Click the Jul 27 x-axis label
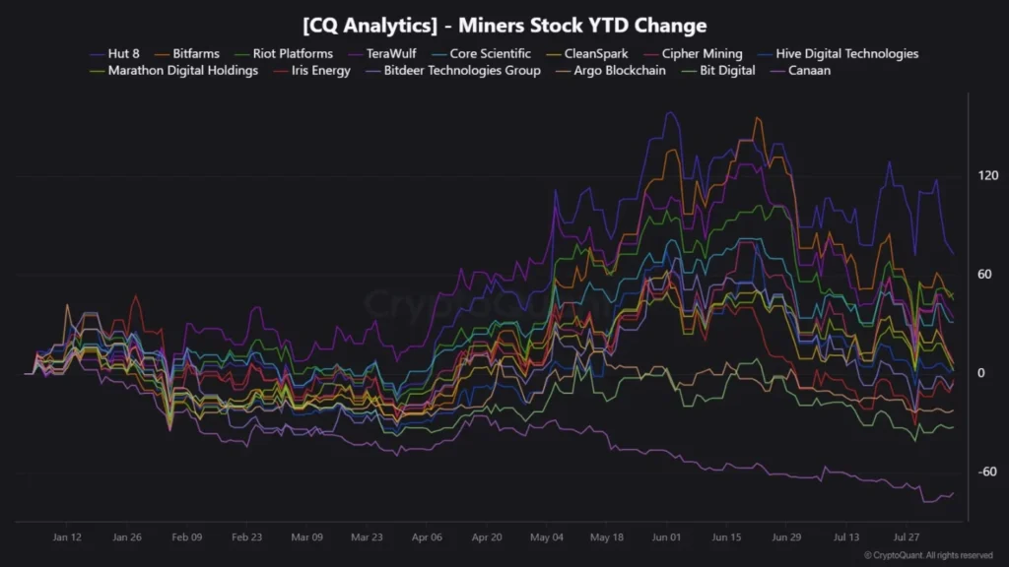 click(x=906, y=537)
